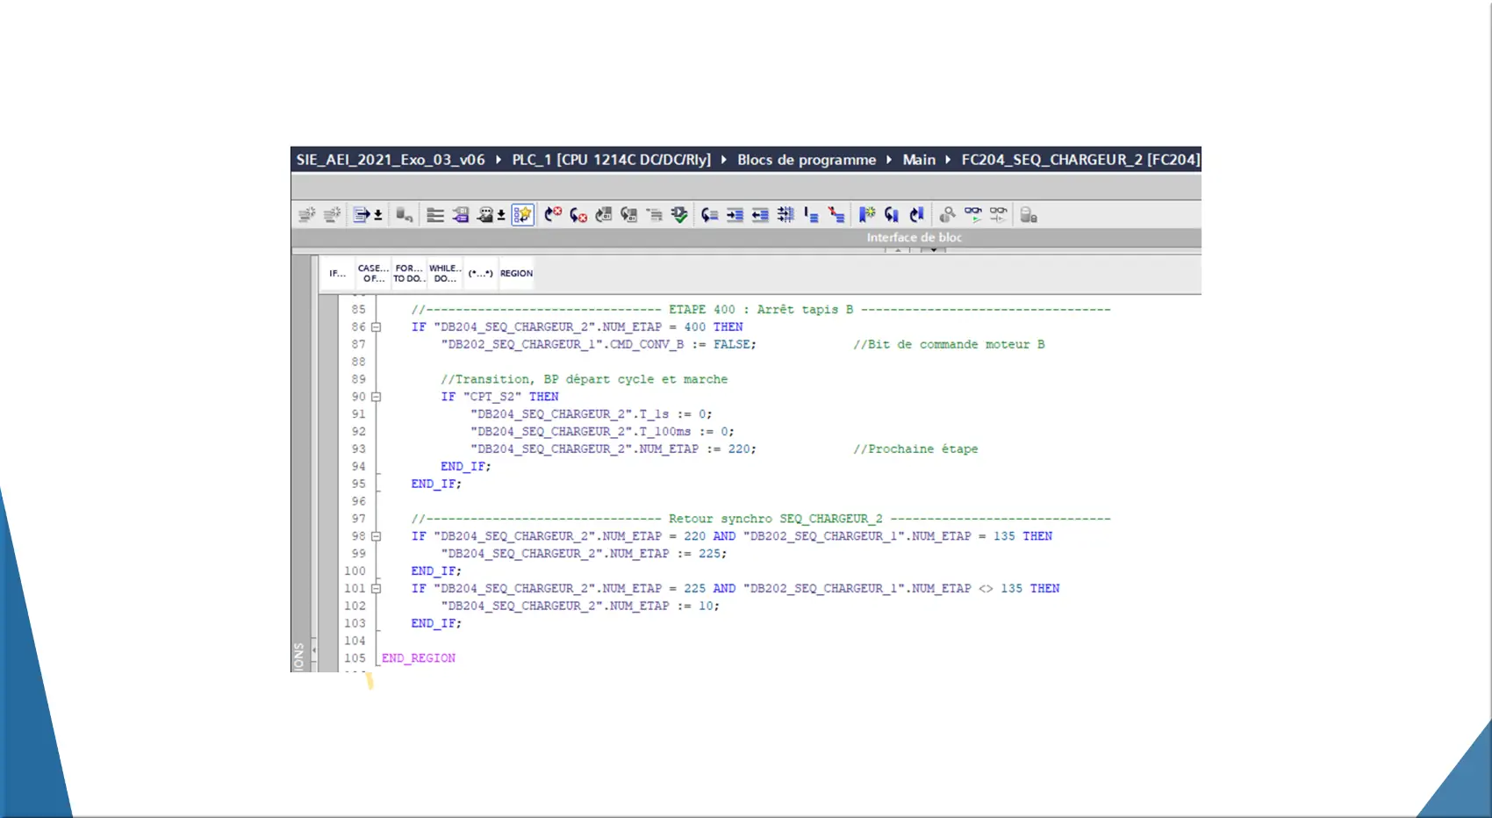Click the delete network toolbar icon
The height and width of the screenshot is (818, 1492).
tap(332, 214)
